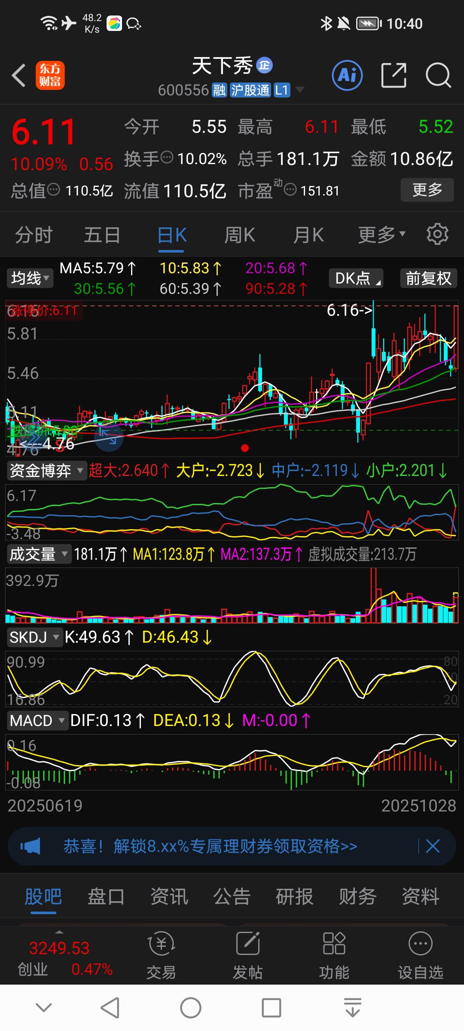Tap the 20251028 end date label
This screenshot has height=1031, width=464.
(x=418, y=806)
